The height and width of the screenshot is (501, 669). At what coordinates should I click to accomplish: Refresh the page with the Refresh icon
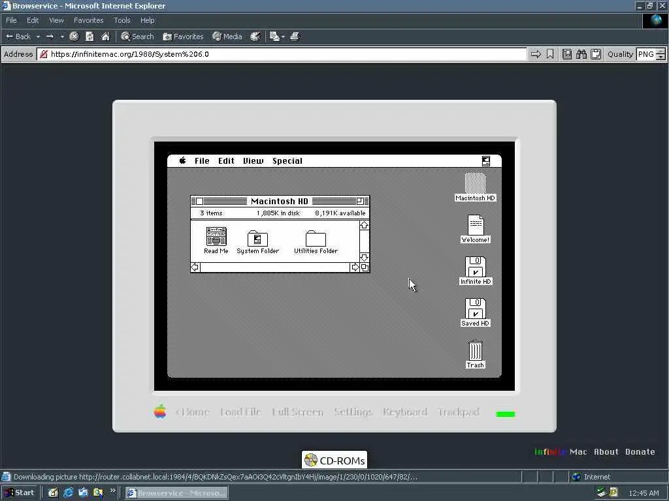90,37
